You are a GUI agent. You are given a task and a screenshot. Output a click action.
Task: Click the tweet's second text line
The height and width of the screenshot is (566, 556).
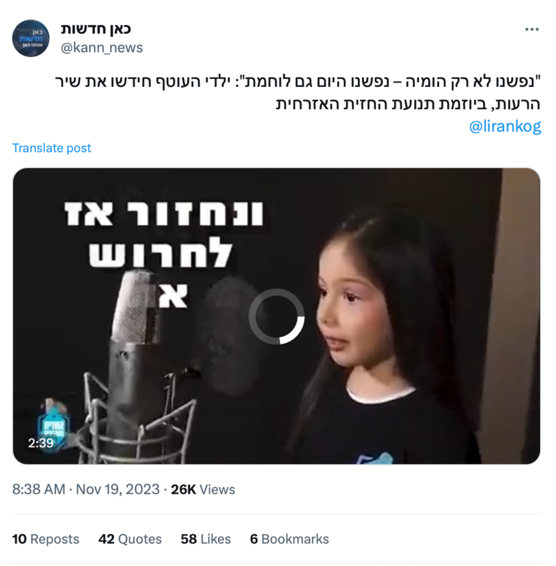click(x=408, y=104)
